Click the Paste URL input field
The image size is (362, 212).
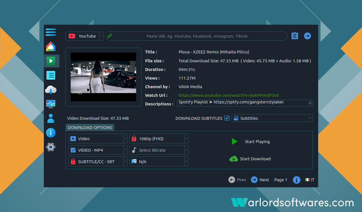[197, 36]
